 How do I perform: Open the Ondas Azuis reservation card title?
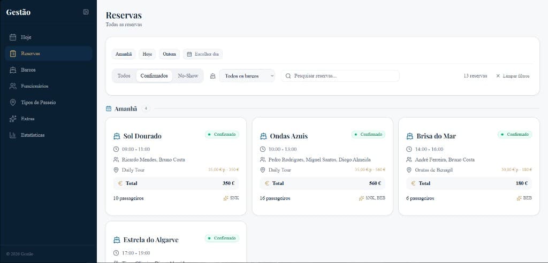288,136
